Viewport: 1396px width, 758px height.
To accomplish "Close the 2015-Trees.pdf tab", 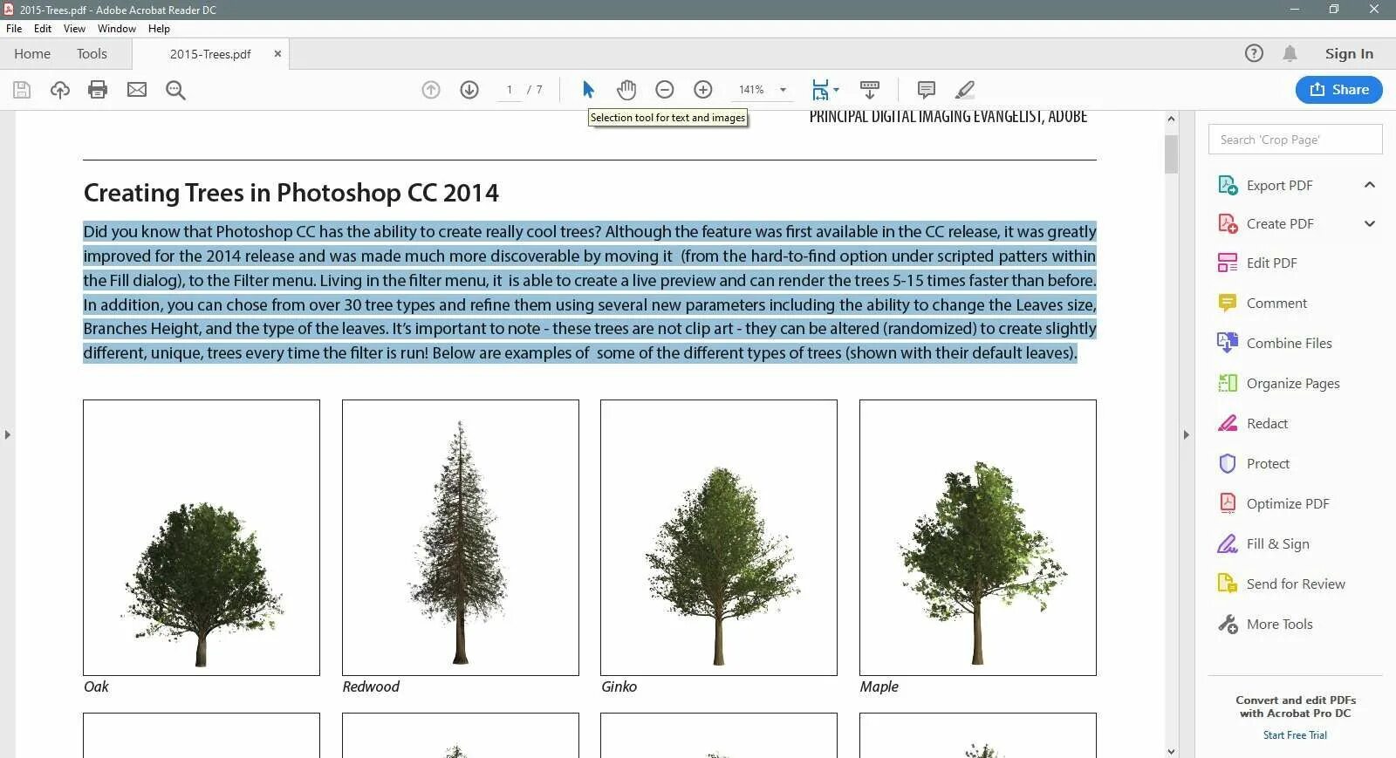I will [x=277, y=54].
